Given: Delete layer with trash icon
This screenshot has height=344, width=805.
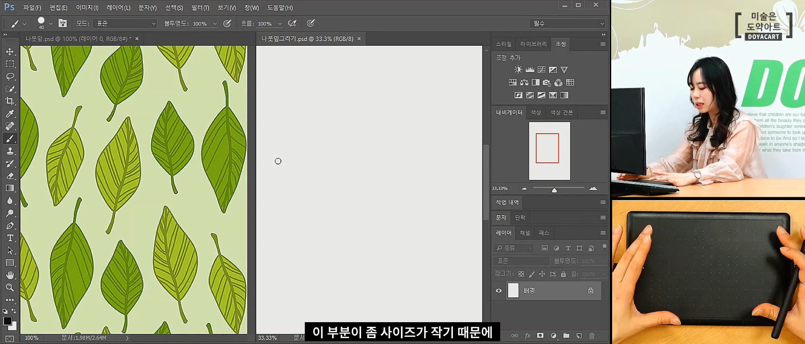Looking at the screenshot, I should (x=592, y=336).
